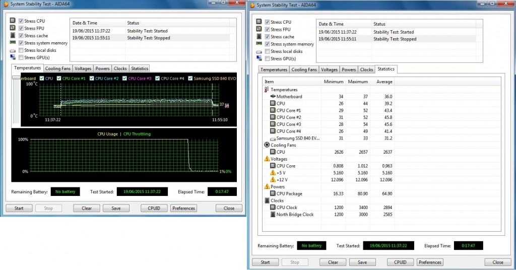The width and height of the screenshot is (516, 270).
Task: Click the Item column header in statistics
Action: (292, 82)
